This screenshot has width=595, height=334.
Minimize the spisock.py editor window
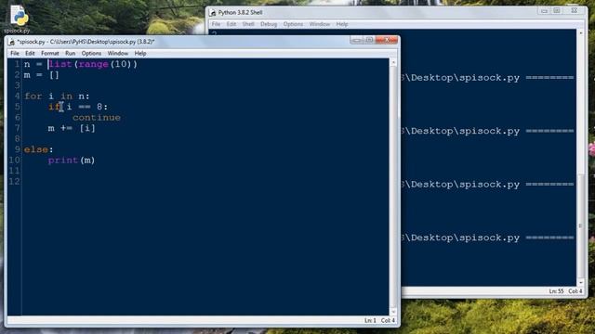tap(356, 40)
